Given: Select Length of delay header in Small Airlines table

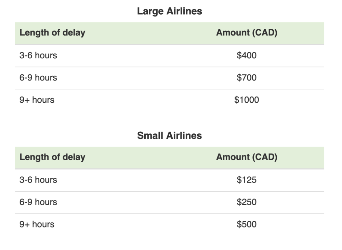Looking at the screenshot, I should (x=52, y=157).
